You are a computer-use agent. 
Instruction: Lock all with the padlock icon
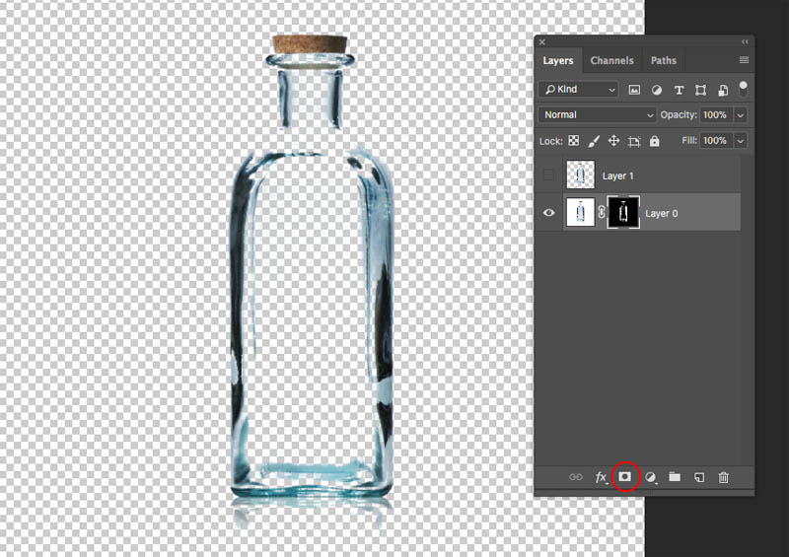(x=654, y=141)
